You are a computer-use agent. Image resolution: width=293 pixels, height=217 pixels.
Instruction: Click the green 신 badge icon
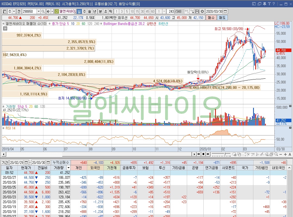[x=57, y=12]
